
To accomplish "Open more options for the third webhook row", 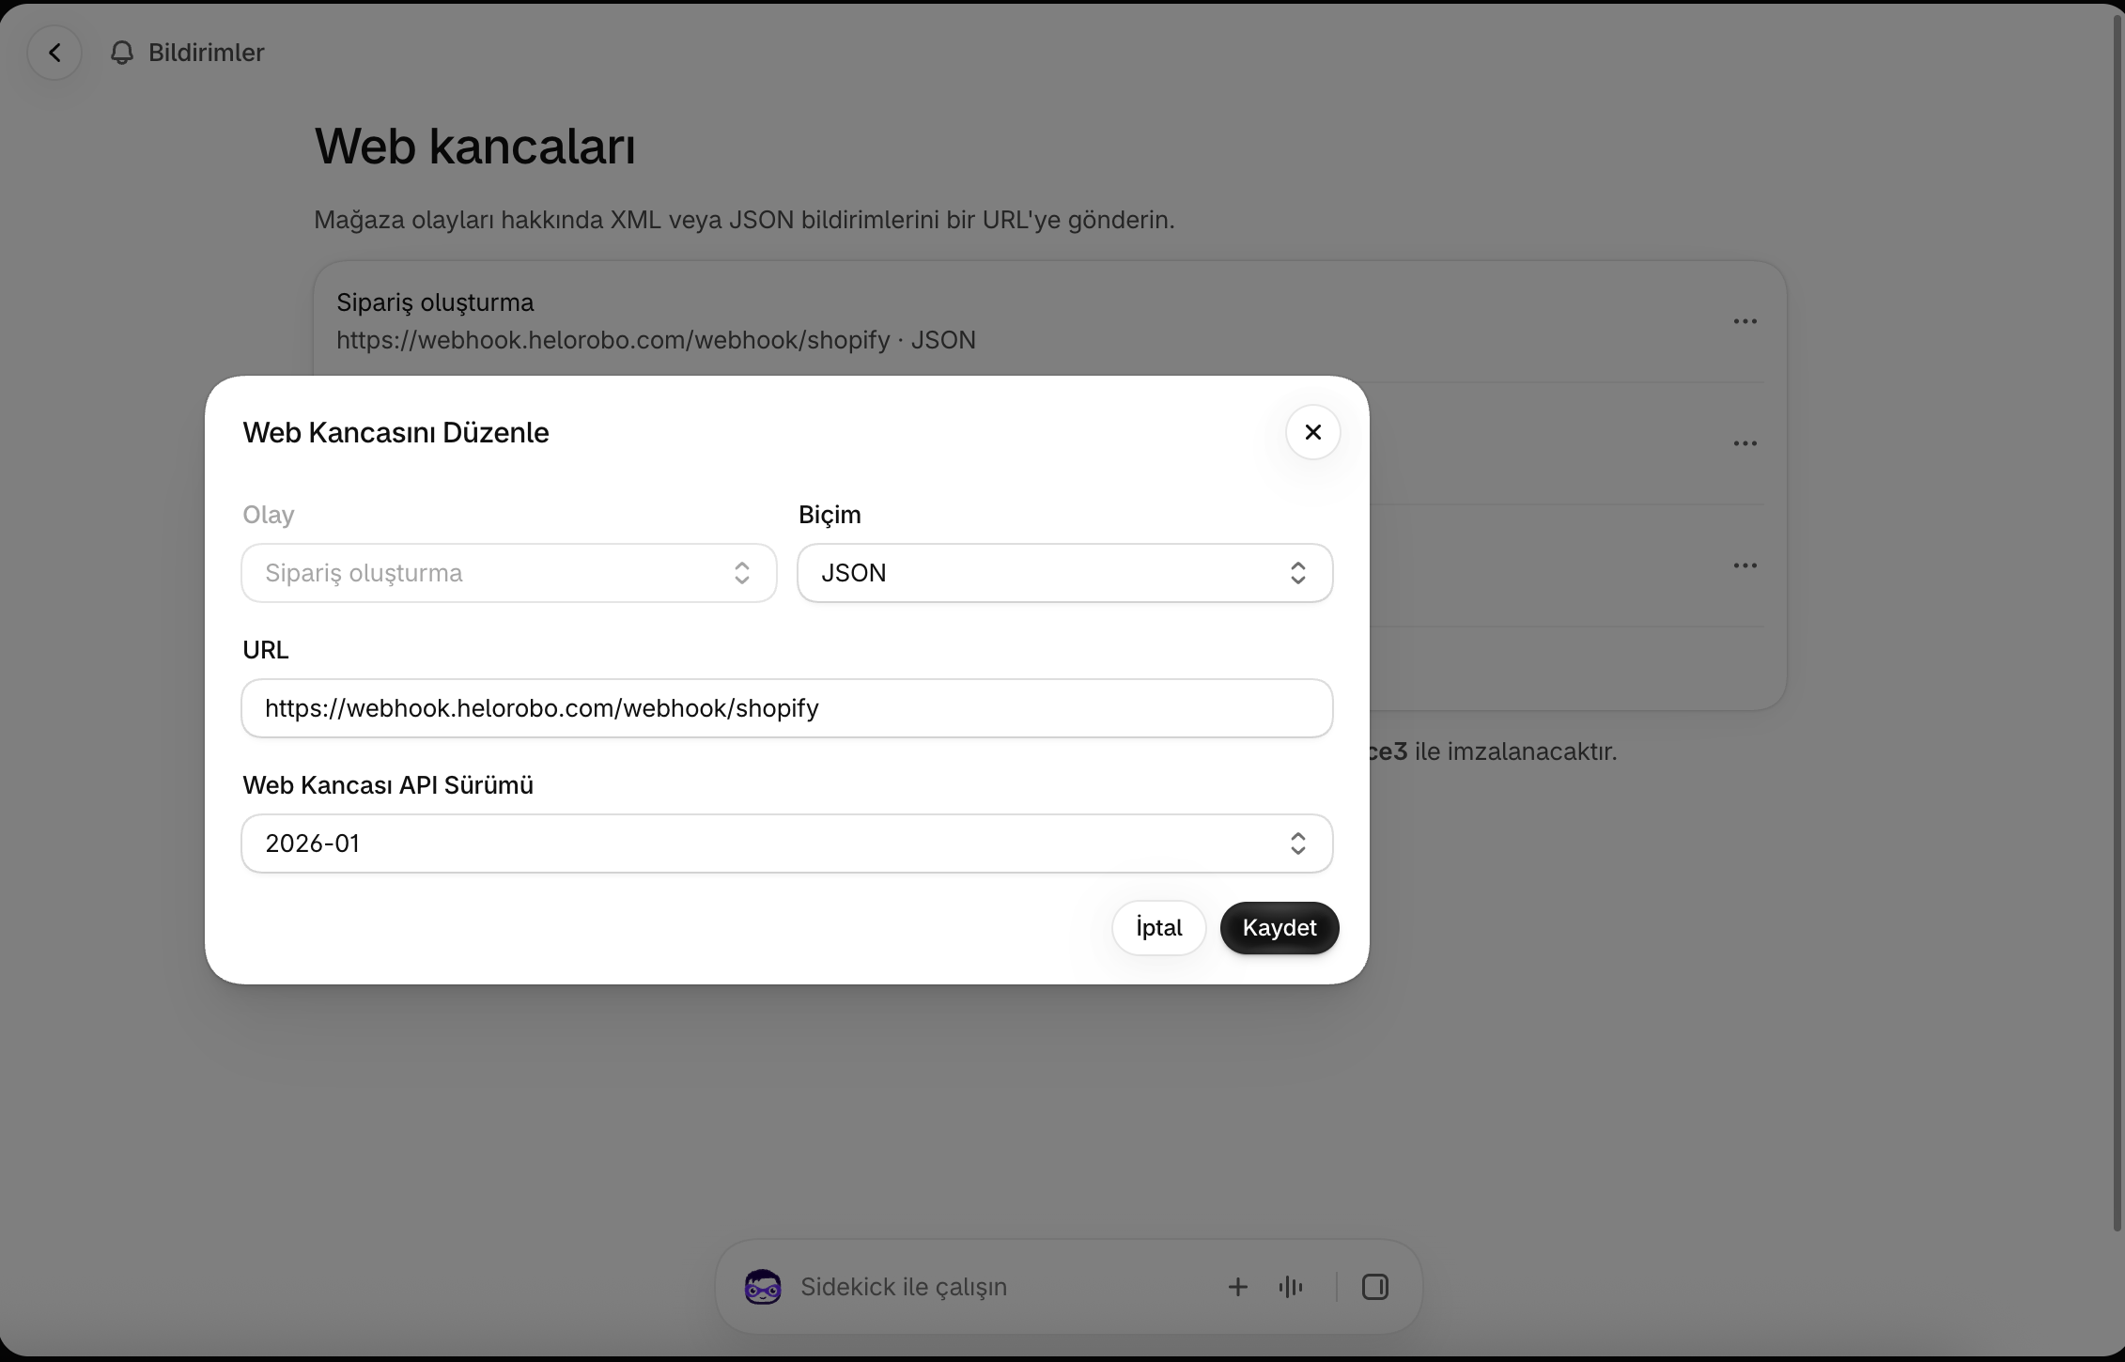I will (x=1745, y=565).
